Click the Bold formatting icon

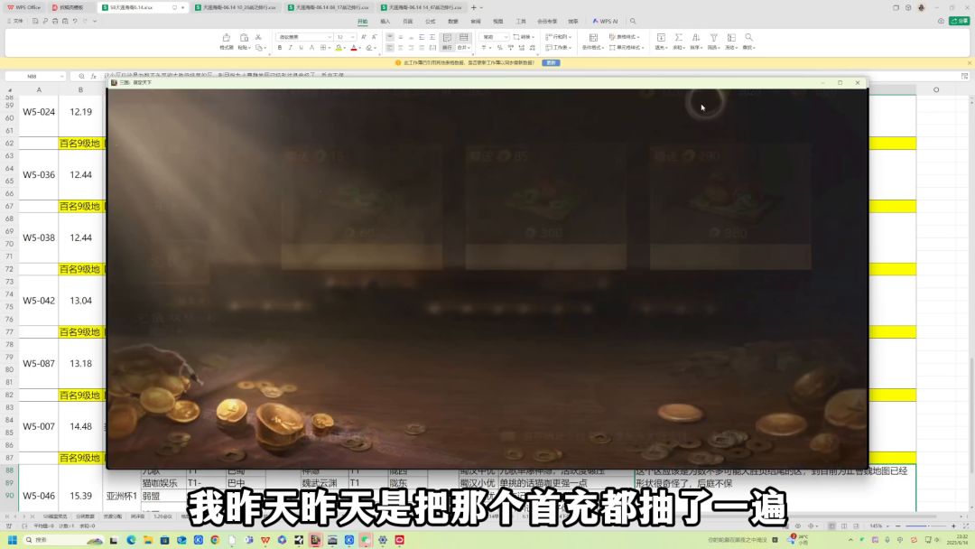coord(280,48)
